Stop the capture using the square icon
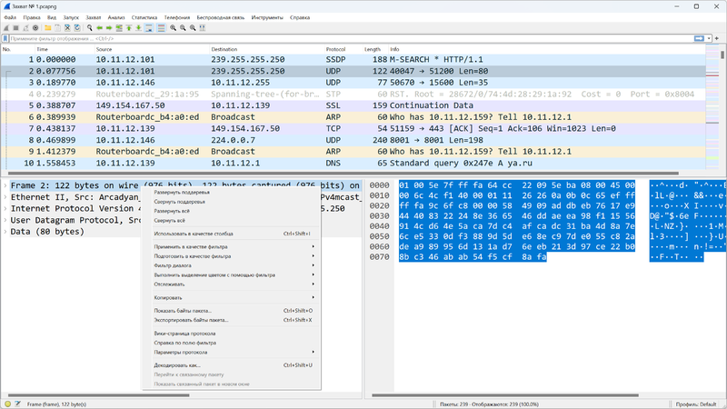The image size is (727, 409). point(15,28)
